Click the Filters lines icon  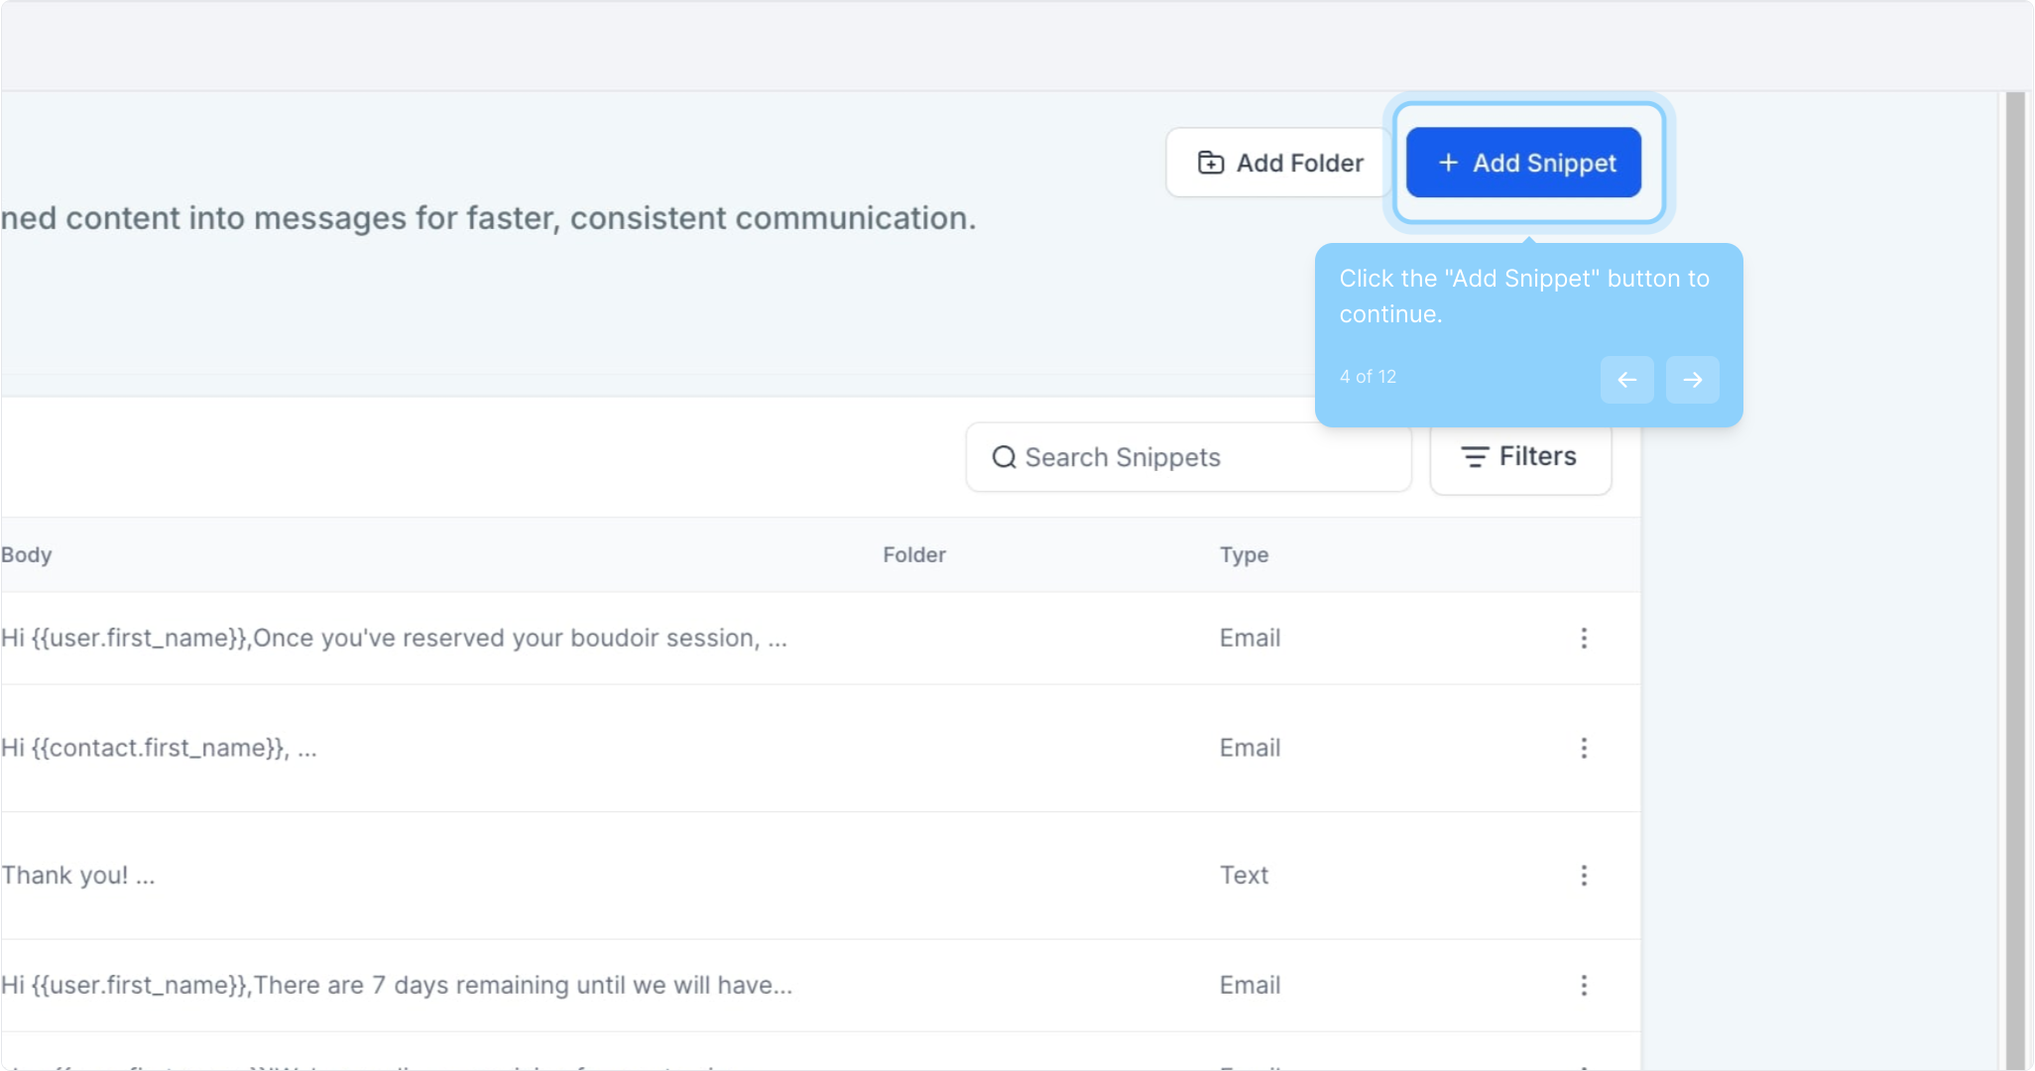[1475, 457]
